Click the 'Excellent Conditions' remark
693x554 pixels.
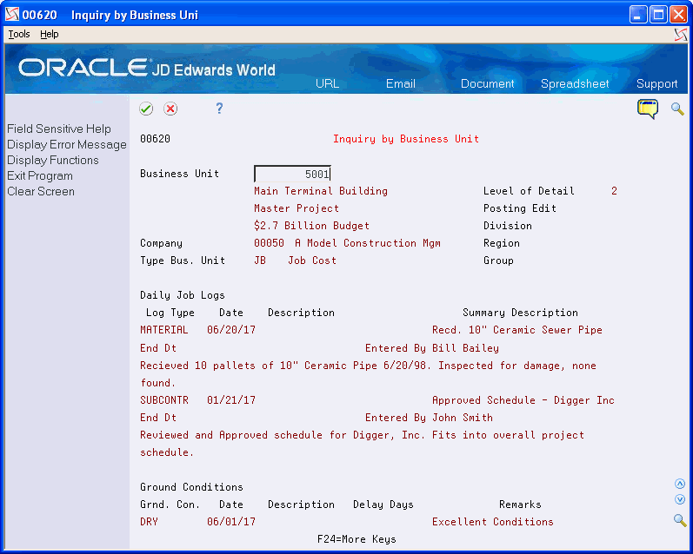coord(493,522)
